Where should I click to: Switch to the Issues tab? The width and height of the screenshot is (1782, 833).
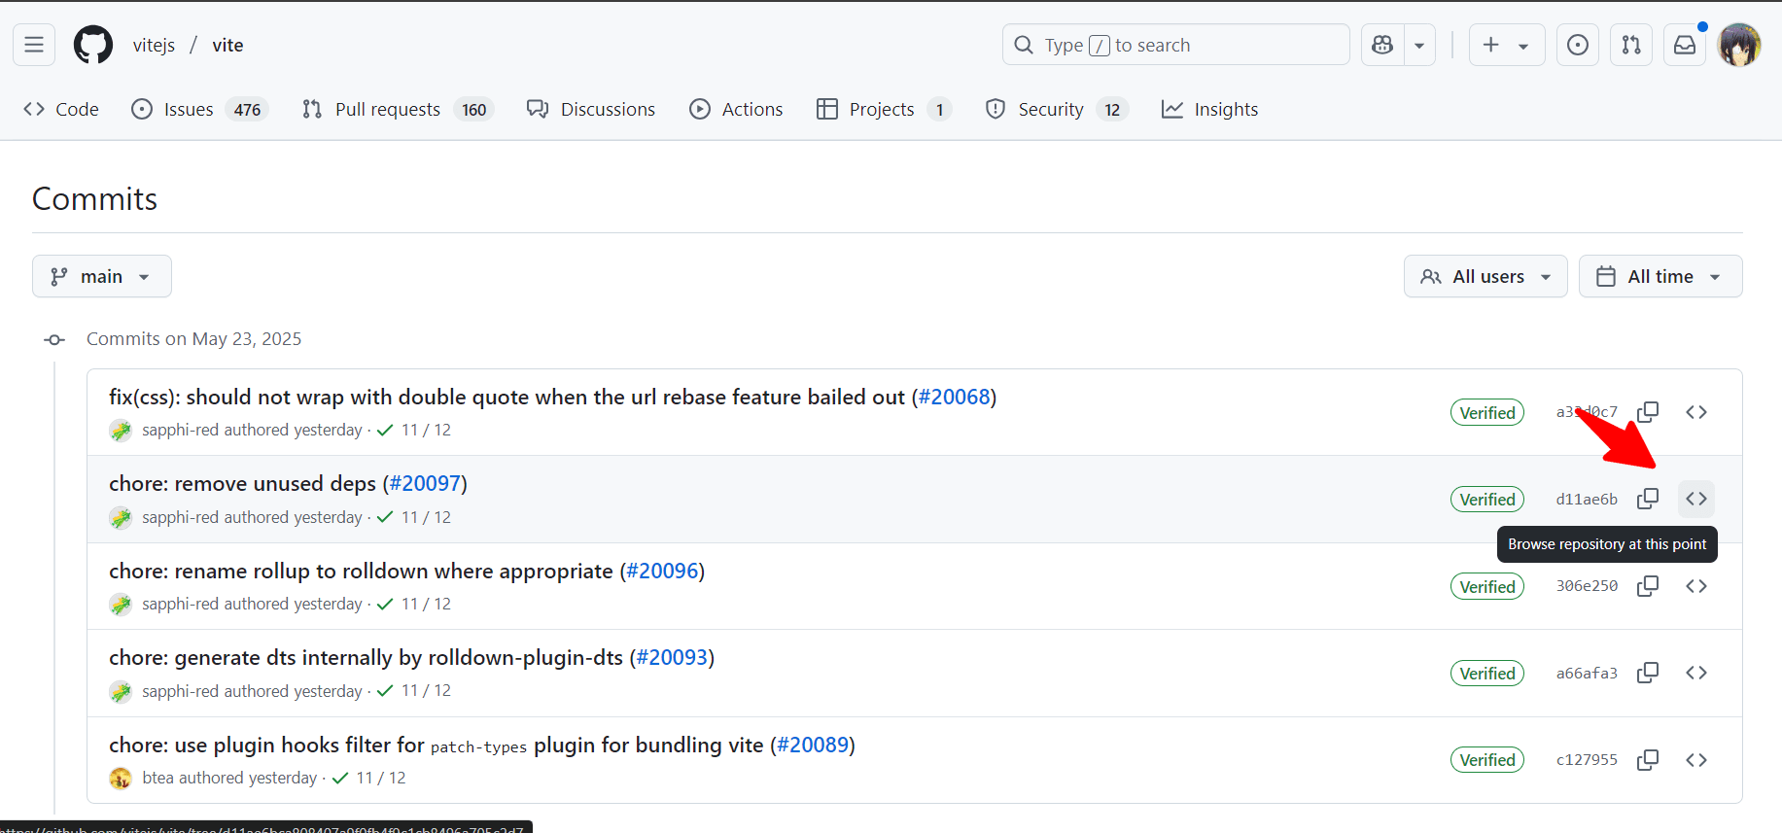click(200, 109)
